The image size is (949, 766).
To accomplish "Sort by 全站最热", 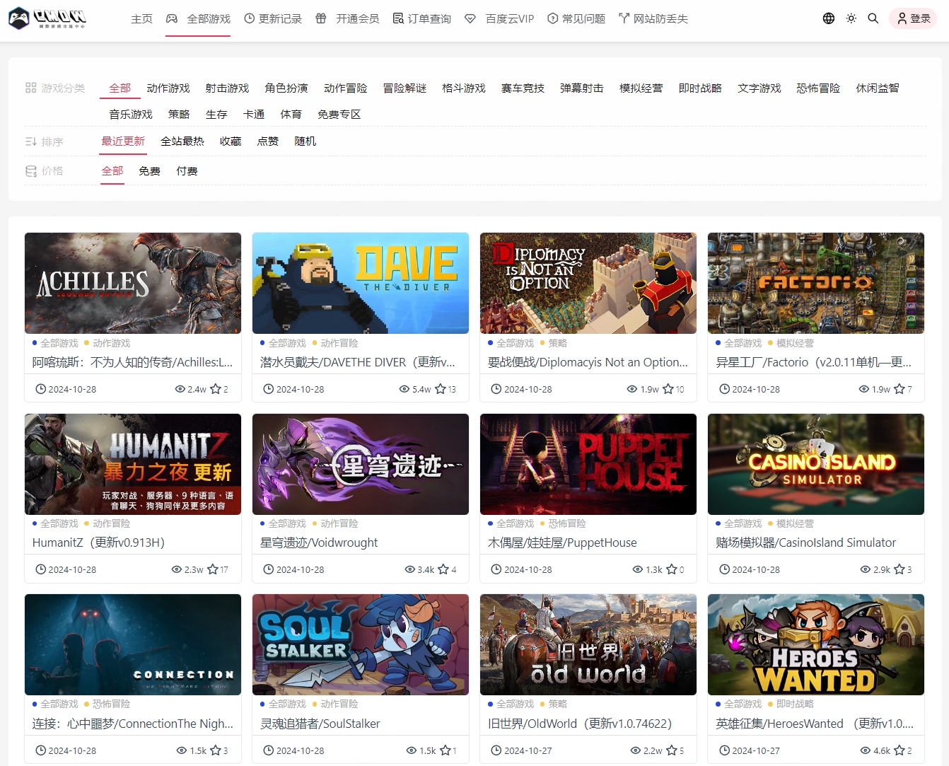I will [182, 141].
